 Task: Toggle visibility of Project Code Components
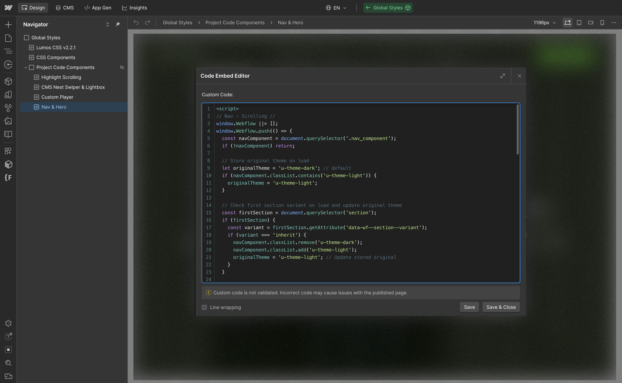[x=122, y=67]
